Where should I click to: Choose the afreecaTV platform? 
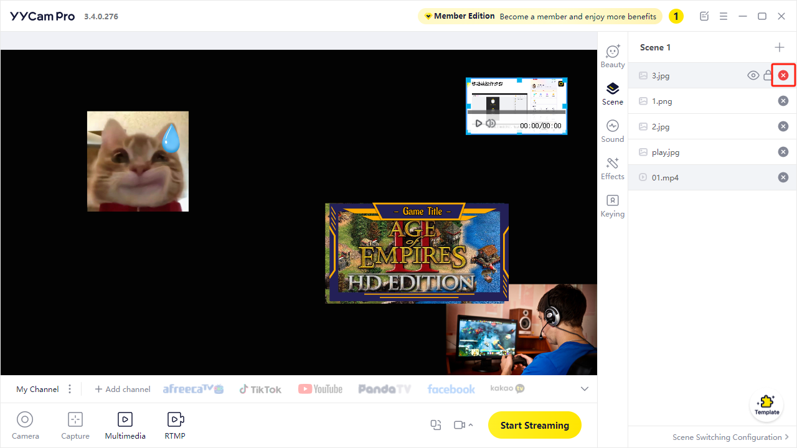tap(193, 389)
